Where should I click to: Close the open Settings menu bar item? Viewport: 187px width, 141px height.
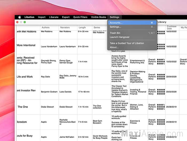[x=115, y=17]
